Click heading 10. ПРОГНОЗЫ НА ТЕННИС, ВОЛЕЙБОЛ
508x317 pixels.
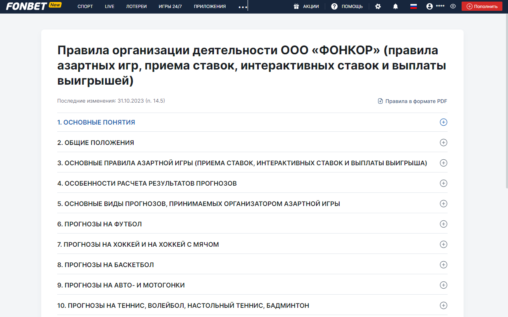point(183,306)
